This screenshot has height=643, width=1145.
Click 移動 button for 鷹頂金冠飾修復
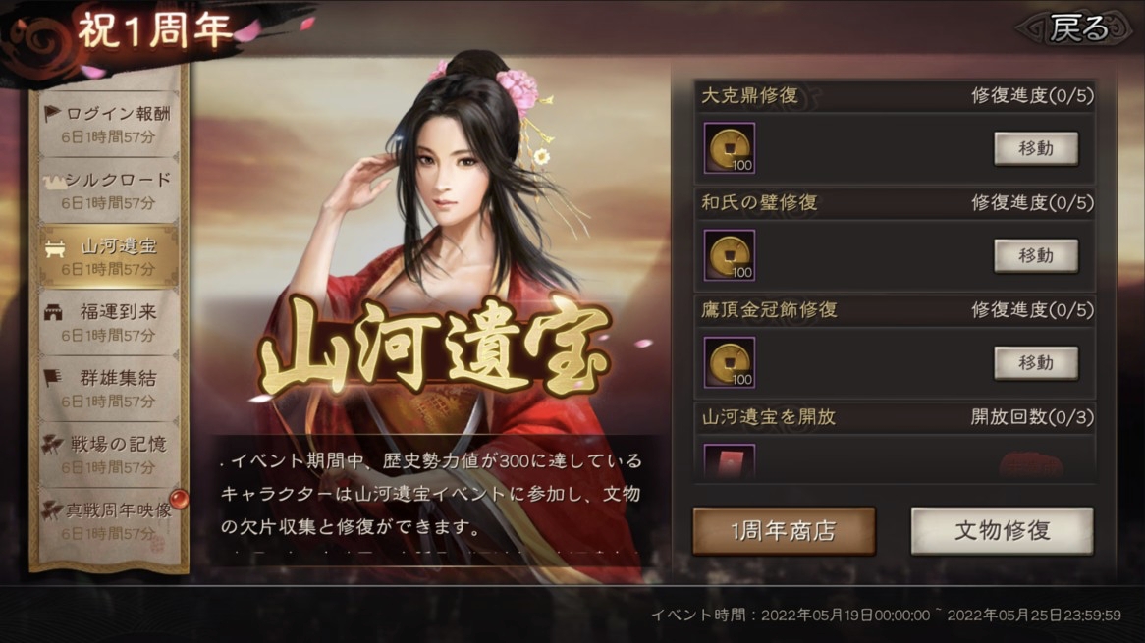(x=1035, y=363)
